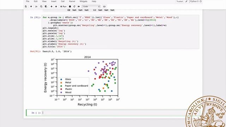Open the Widgets menu
226x127 pixels.
click(83, 1)
